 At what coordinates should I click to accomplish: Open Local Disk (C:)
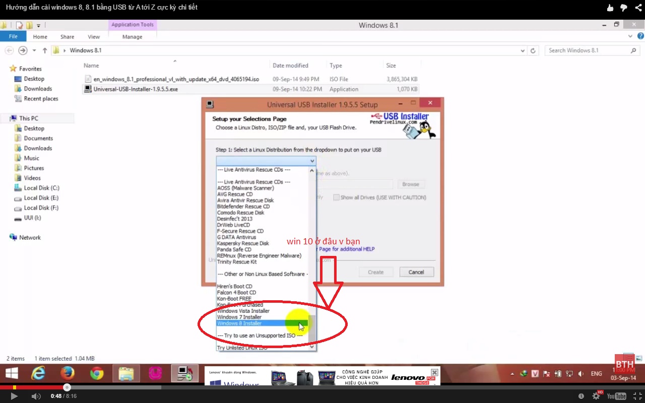tap(41, 188)
